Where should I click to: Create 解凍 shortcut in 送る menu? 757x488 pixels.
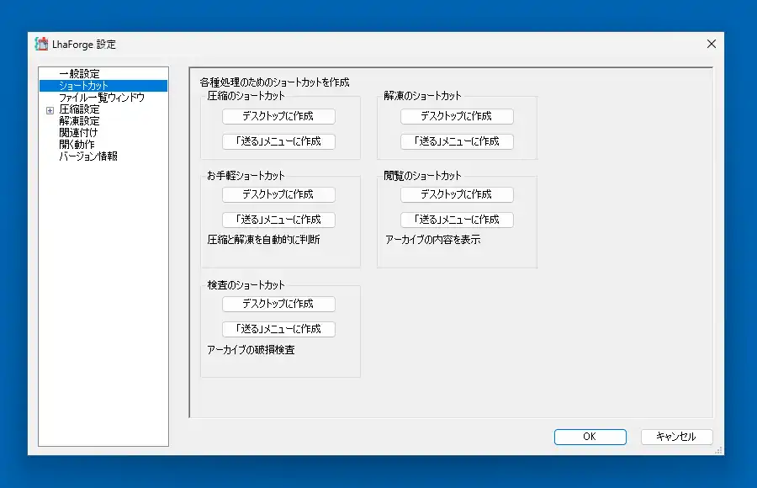[457, 141]
